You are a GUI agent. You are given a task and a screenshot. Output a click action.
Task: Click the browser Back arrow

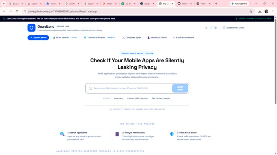pos(4,11)
